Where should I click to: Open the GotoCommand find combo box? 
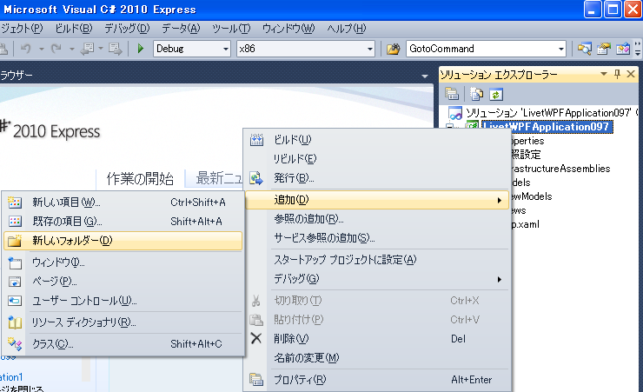(x=486, y=49)
